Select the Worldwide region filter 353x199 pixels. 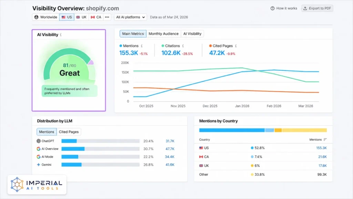pos(46,17)
